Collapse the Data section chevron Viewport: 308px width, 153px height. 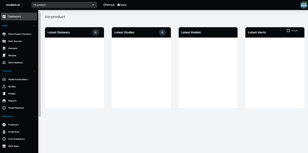pos(35,26)
